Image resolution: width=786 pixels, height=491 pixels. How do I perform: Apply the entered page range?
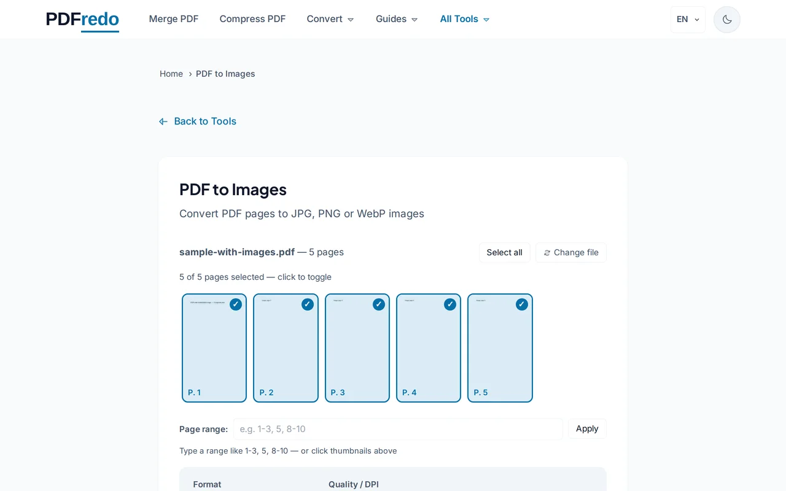click(586, 428)
